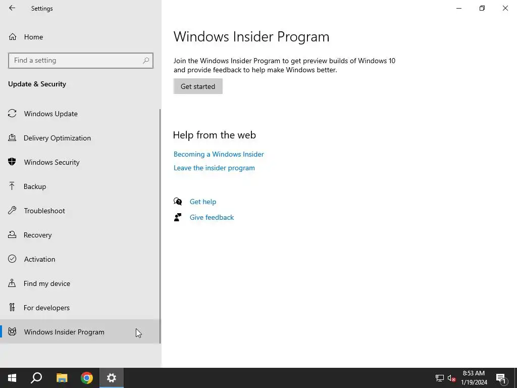Viewport: 517px width, 388px height.
Task: Open File Explorer from the taskbar
Action: point(62,378)
